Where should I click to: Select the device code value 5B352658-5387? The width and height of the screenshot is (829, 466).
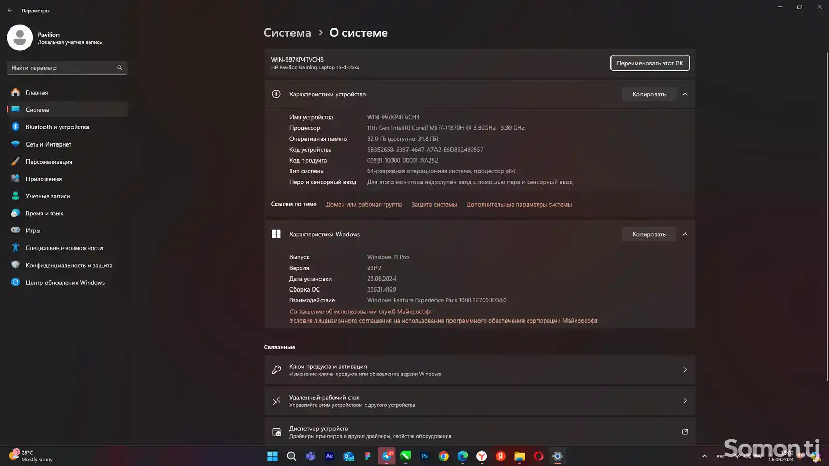coord(425,150)
